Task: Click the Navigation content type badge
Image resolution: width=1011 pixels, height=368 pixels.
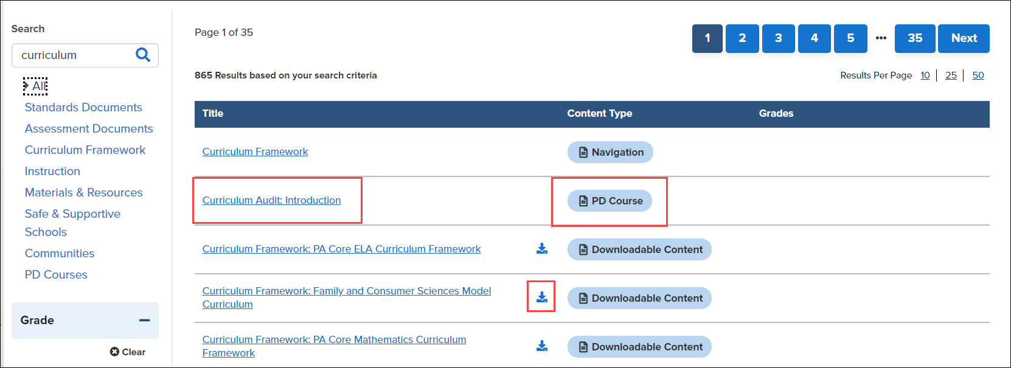Action: tap(610, 152)
